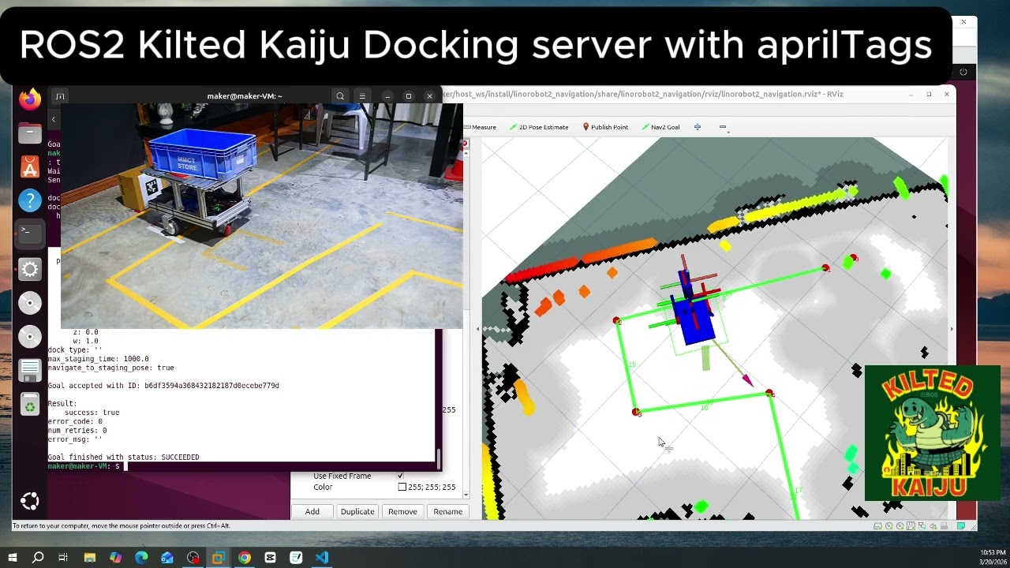Open Firefox from the Ubuntu dock
The image size is (1010, 568).
(x=30, y=99)
